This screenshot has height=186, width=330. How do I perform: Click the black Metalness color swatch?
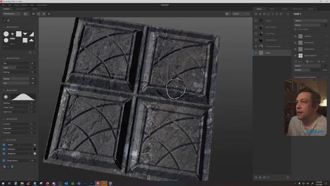point(35,149)
